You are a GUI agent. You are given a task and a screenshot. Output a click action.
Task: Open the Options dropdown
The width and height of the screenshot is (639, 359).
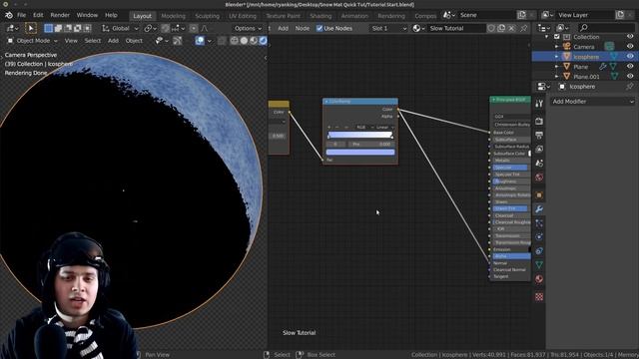pyautogui.click(x=248, y=29)
